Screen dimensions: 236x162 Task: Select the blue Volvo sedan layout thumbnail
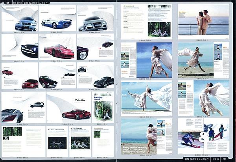point(20,19)
